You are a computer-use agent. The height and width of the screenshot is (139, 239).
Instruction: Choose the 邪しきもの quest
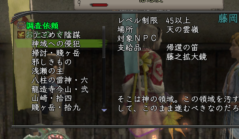coord(52,62)
